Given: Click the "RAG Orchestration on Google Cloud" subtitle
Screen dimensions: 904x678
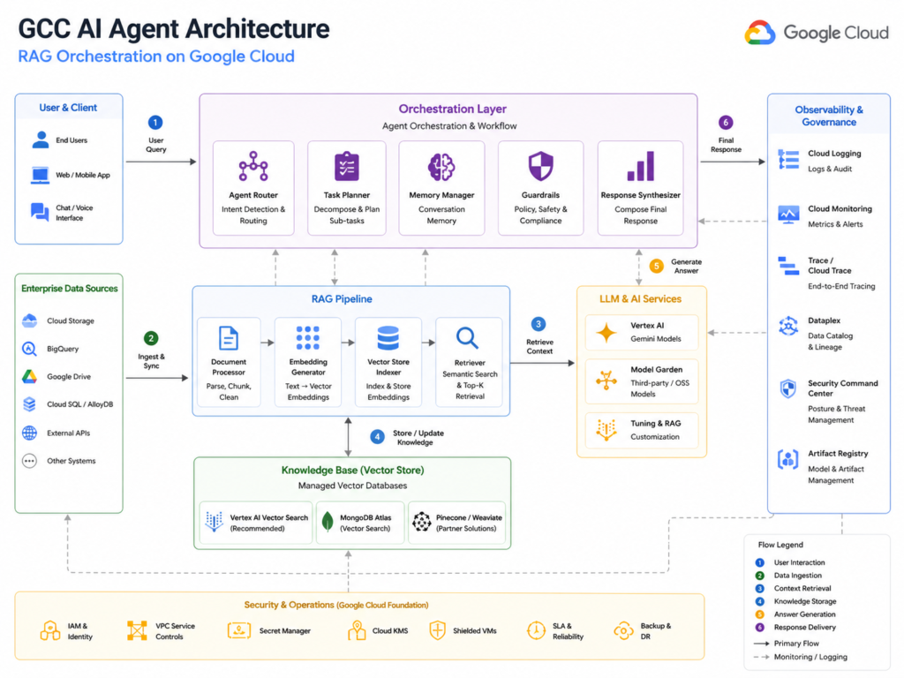Looking at the screenshot, I should coord(156,56).
